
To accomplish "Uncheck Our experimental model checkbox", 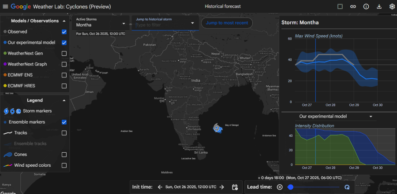I will point(64,43).
